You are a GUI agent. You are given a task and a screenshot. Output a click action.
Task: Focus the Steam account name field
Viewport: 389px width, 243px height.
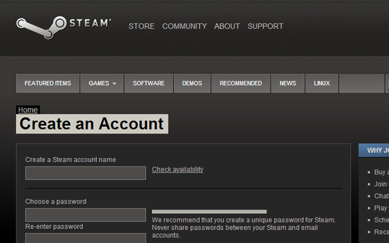[x=85, y=173]
